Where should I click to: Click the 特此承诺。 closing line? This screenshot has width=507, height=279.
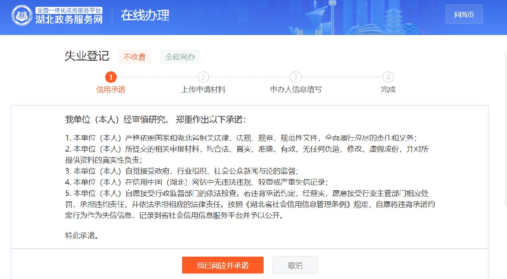tap(82, 235)
